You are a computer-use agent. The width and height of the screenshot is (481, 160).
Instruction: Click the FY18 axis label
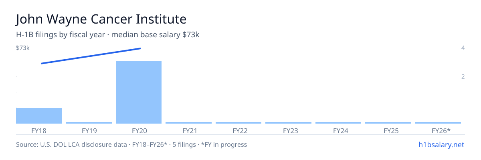coord(39,130)
